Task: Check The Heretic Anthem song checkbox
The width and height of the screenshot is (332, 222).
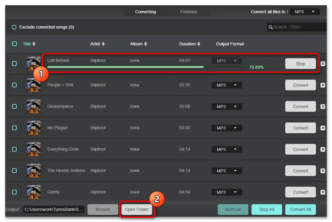Action: click(14, 171)
